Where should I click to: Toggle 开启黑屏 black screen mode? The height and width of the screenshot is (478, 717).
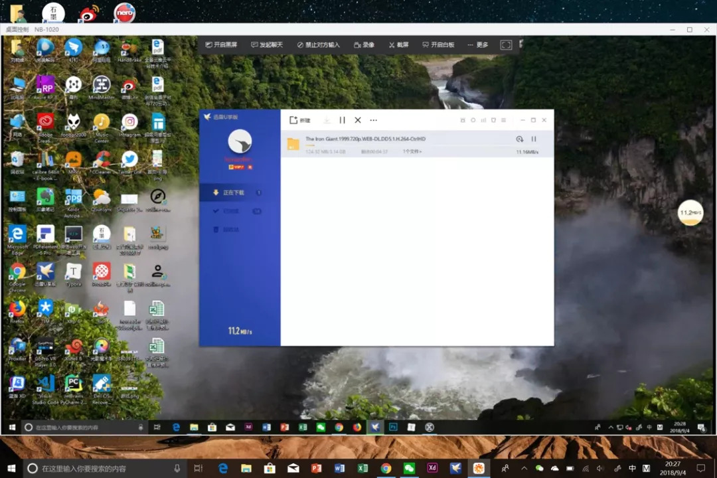[221, 45]
